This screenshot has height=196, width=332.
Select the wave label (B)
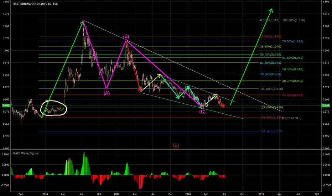point(126,36)
